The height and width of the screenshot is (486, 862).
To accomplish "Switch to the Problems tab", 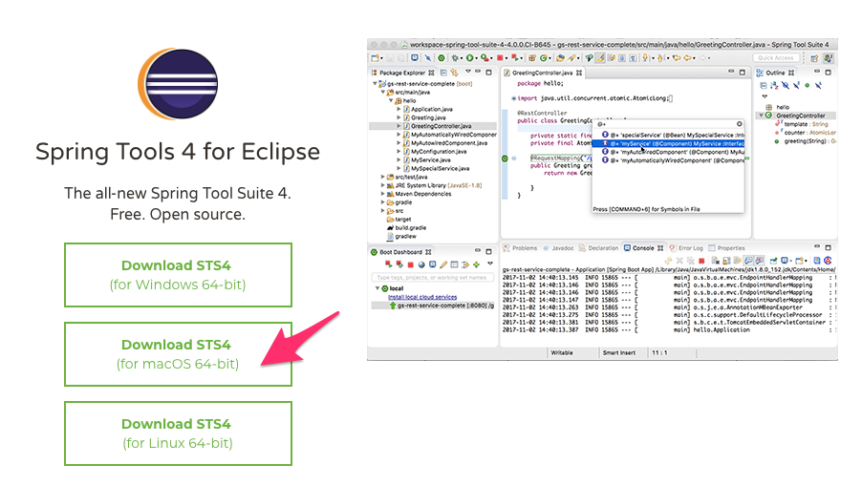I will tap(520, 248).
